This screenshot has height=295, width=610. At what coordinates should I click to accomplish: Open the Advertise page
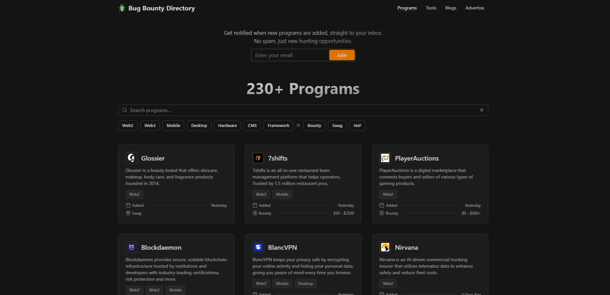474,8
